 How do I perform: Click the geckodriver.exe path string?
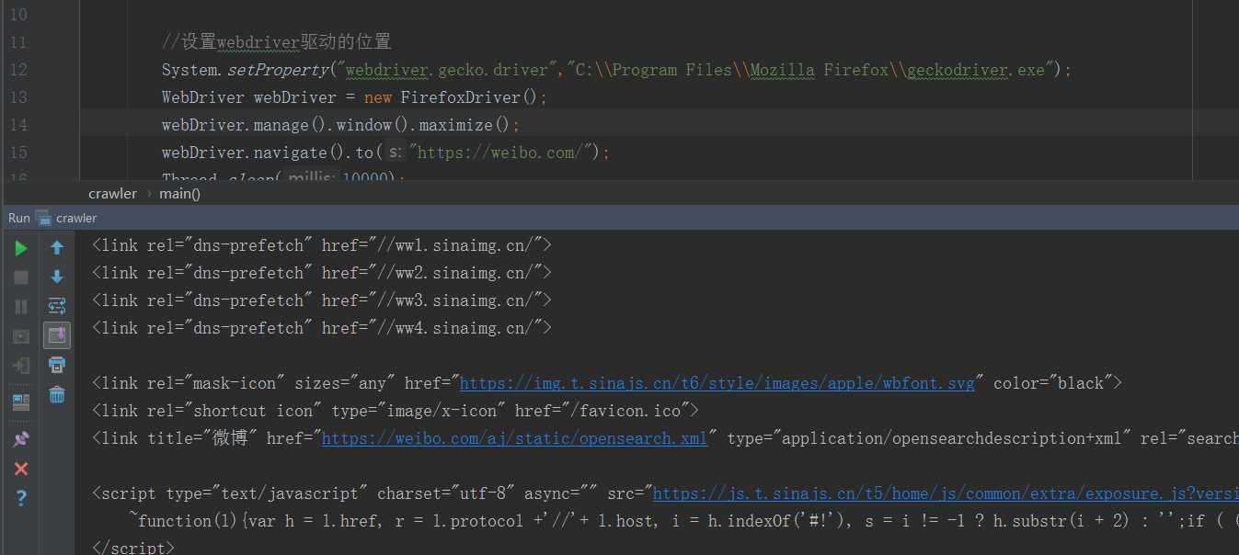point(810,70)
